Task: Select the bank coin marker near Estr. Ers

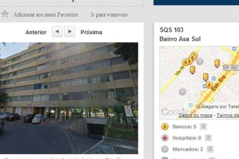Action: click(209, 85)
